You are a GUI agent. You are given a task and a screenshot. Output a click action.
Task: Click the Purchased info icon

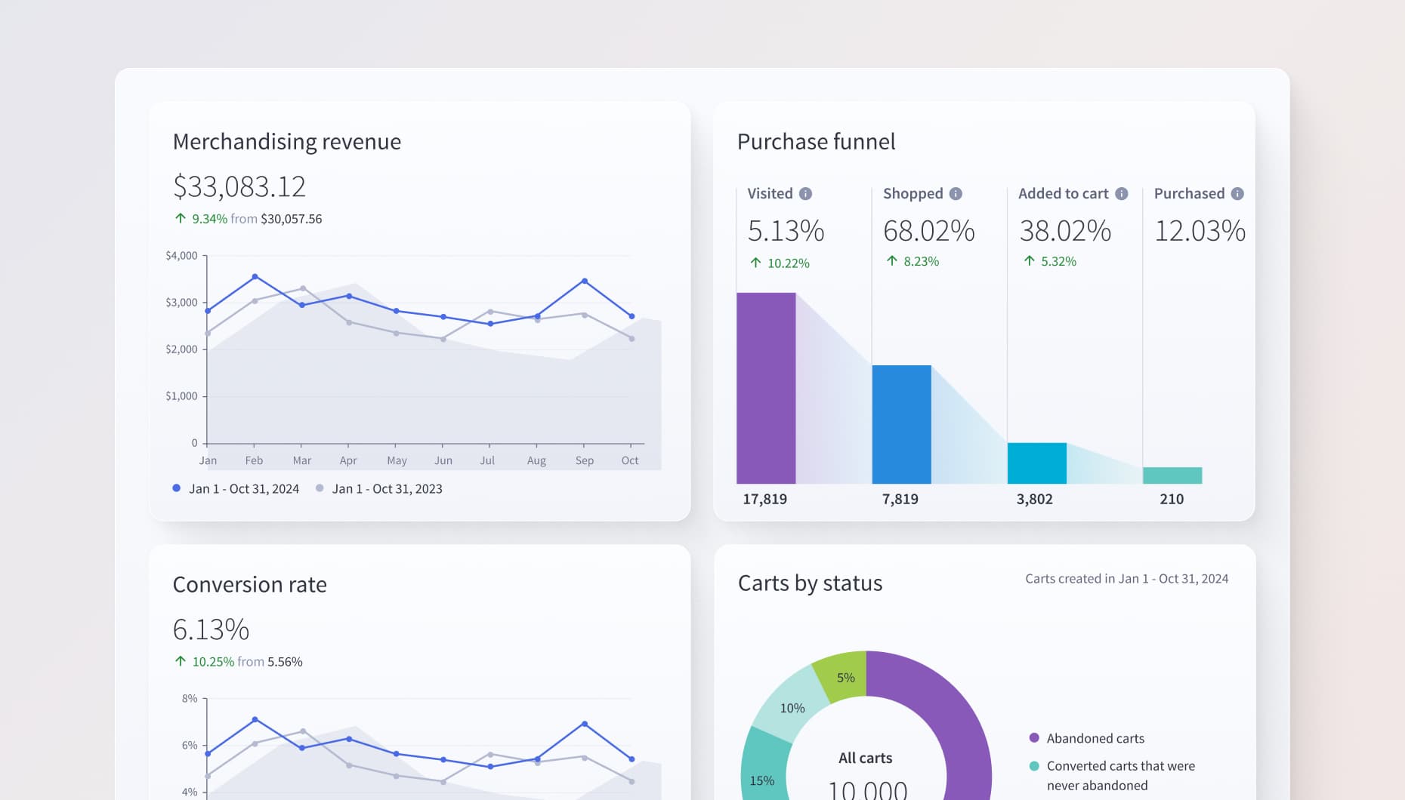click(1237, 194)
